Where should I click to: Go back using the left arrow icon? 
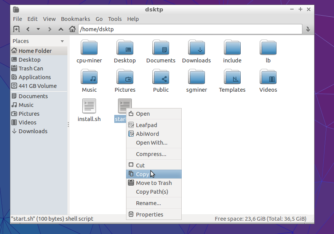pyautogui.click(x=28, y=29)
